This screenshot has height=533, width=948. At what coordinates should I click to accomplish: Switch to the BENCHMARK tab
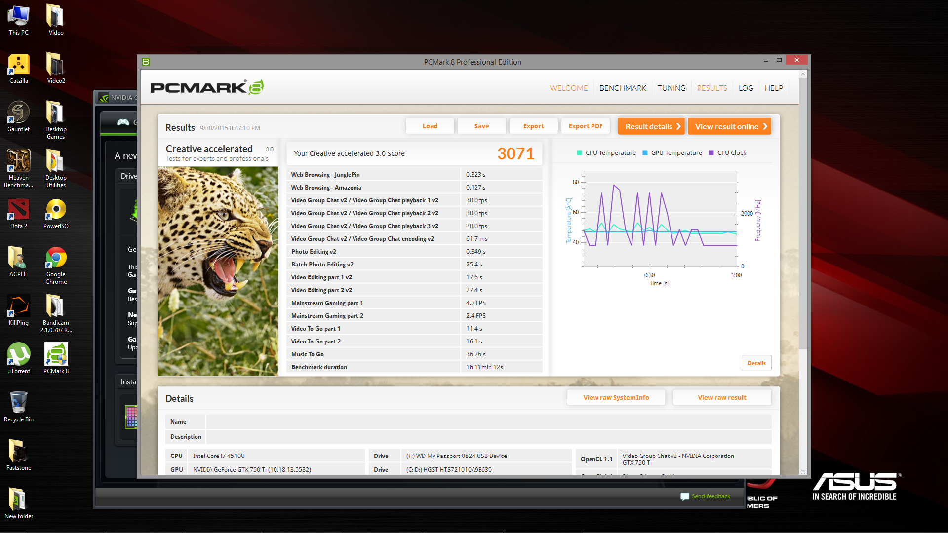point(623,88)
